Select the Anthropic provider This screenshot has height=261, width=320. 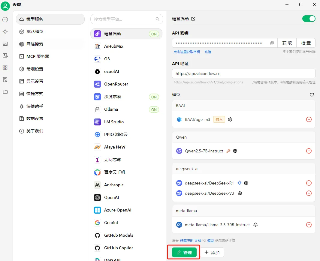coord(126,185)
